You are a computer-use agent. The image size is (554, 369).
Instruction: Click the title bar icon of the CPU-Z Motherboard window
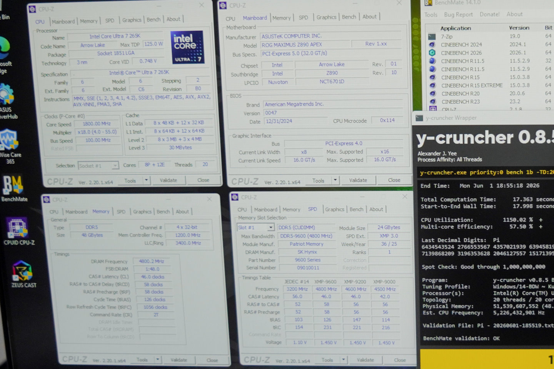[223, 5]
